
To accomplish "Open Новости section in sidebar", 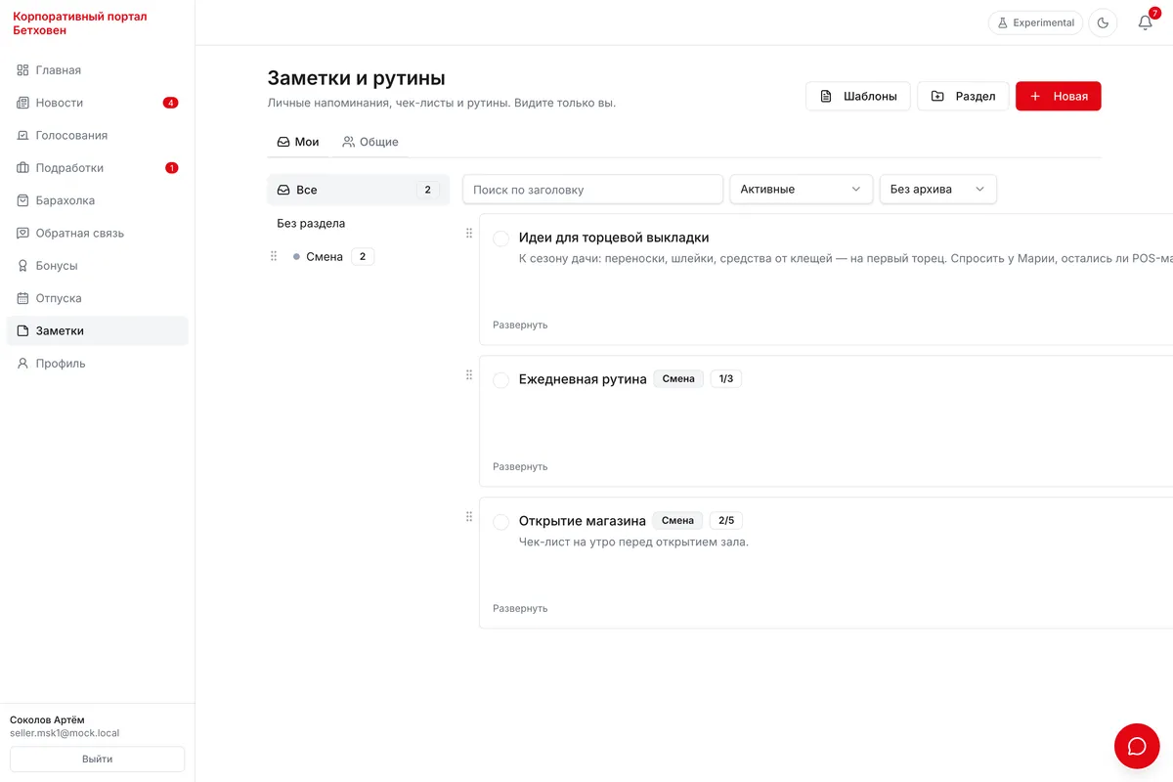I will tap(97, 103).
